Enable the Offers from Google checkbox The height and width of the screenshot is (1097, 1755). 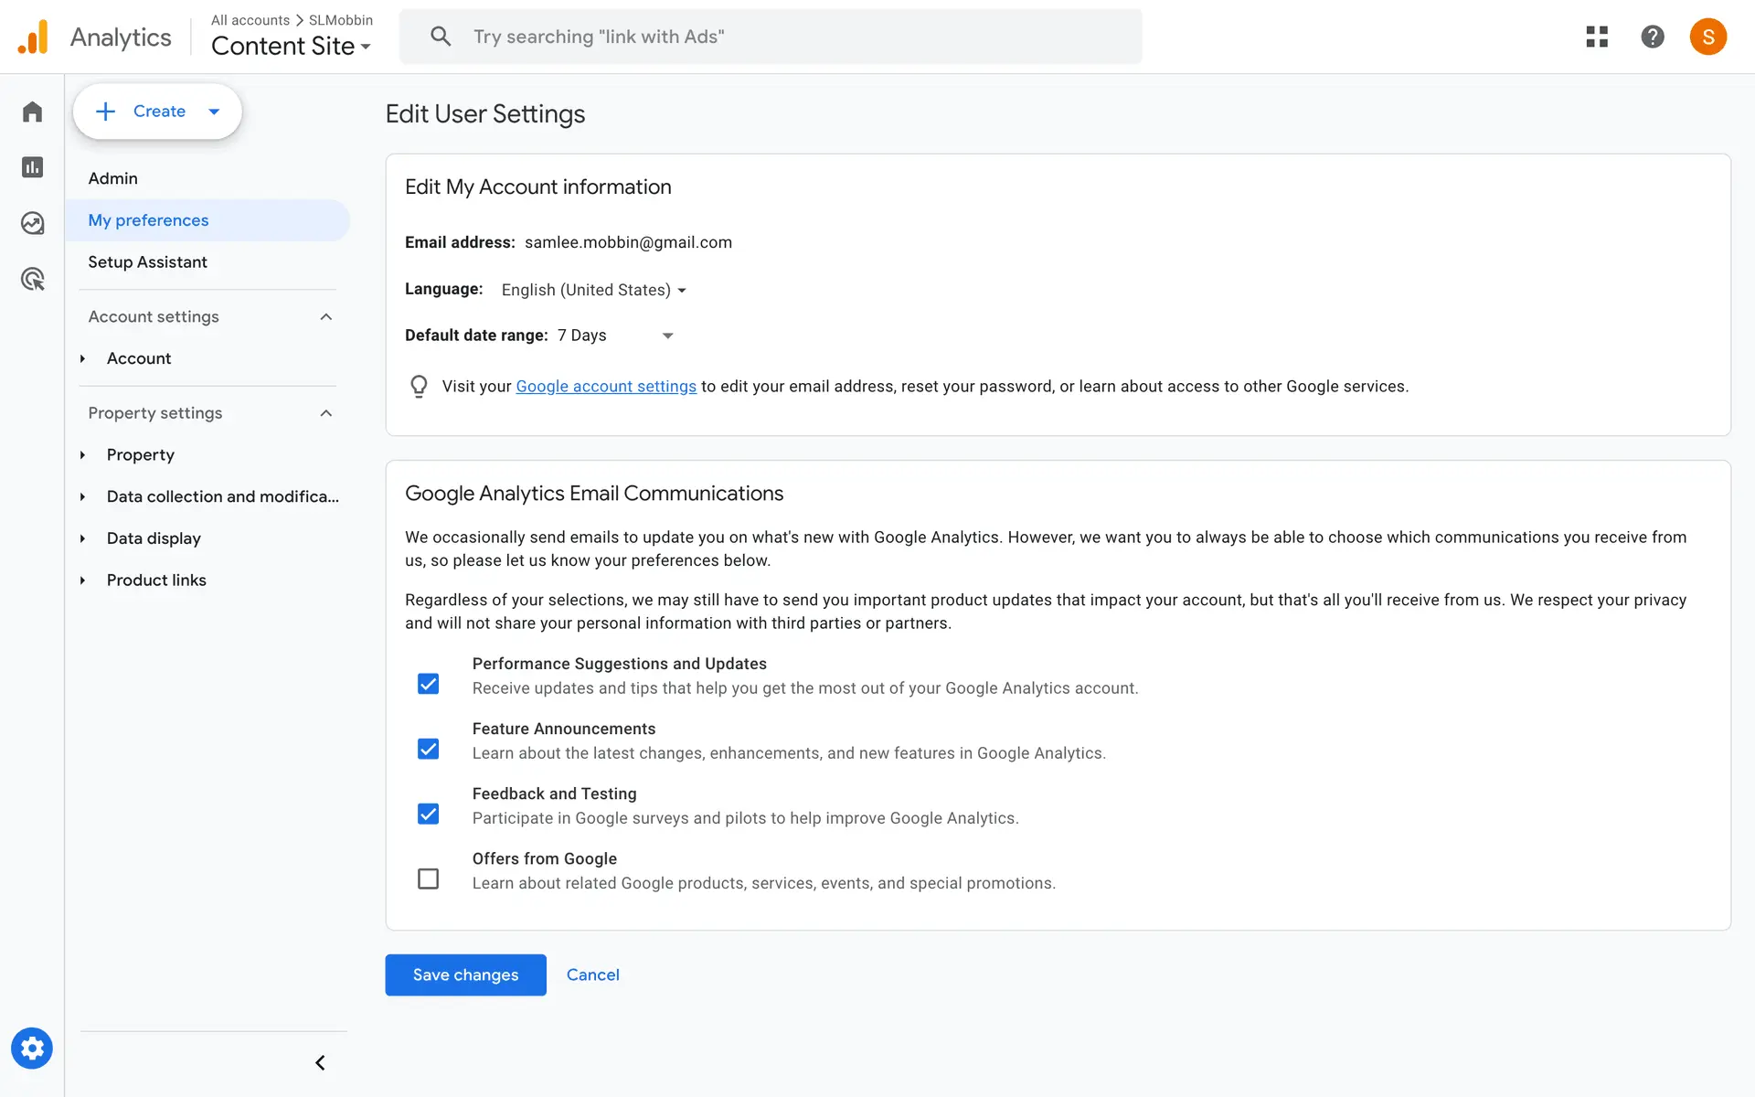click(428, 879)
